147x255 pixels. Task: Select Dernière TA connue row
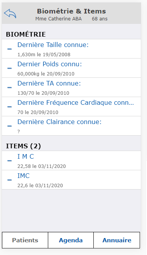[71, 87]
